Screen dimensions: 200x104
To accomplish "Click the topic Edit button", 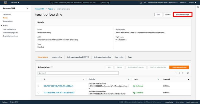I will [x=158, y=15].
